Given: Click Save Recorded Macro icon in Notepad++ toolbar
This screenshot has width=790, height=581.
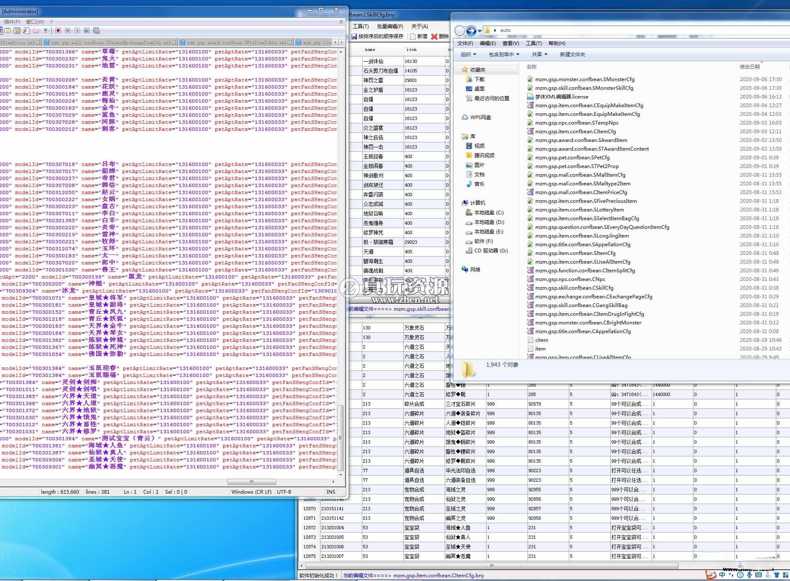Looking at the screenshot, I should click(x=96, y=31).
